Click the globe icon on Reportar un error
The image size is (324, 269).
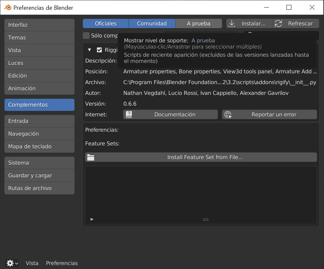[228, 114]
